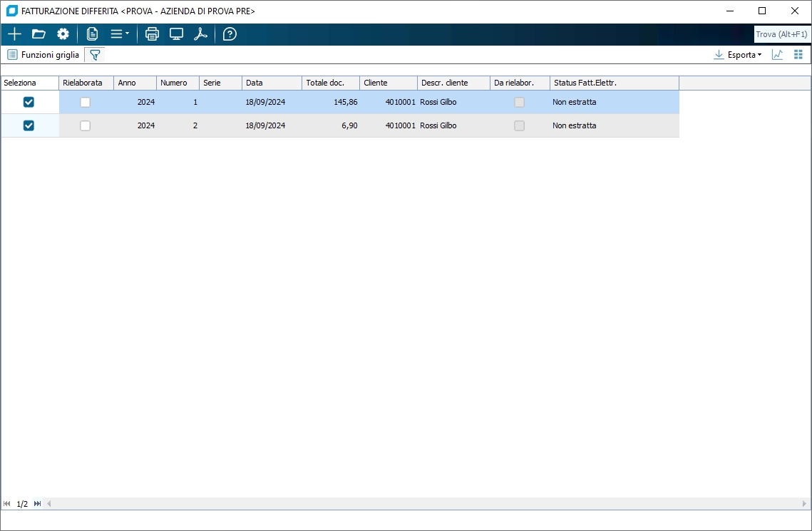Image resolution: width=812 pixels, height=531 pixels.
Task: Click date 18/09/2024 in the 6,90 row
Action: [x=265, y=125]
